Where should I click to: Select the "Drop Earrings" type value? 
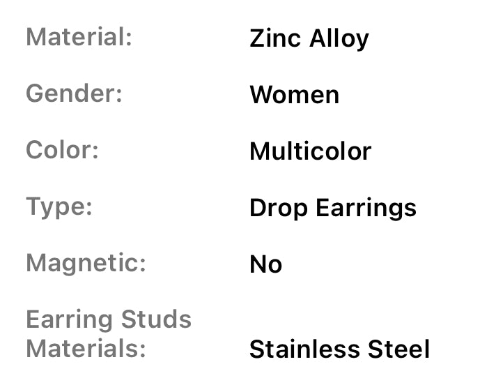click(x=332, y=208)
